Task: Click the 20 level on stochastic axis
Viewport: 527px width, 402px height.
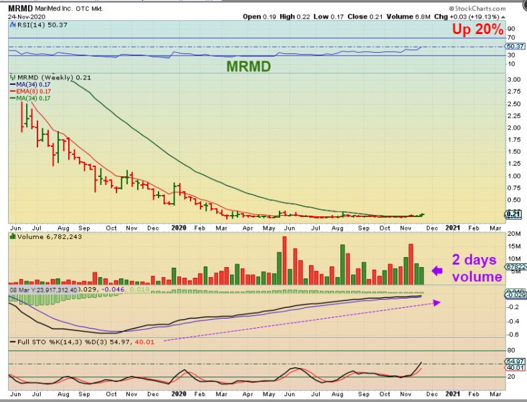Action: (x=511, y=377)
